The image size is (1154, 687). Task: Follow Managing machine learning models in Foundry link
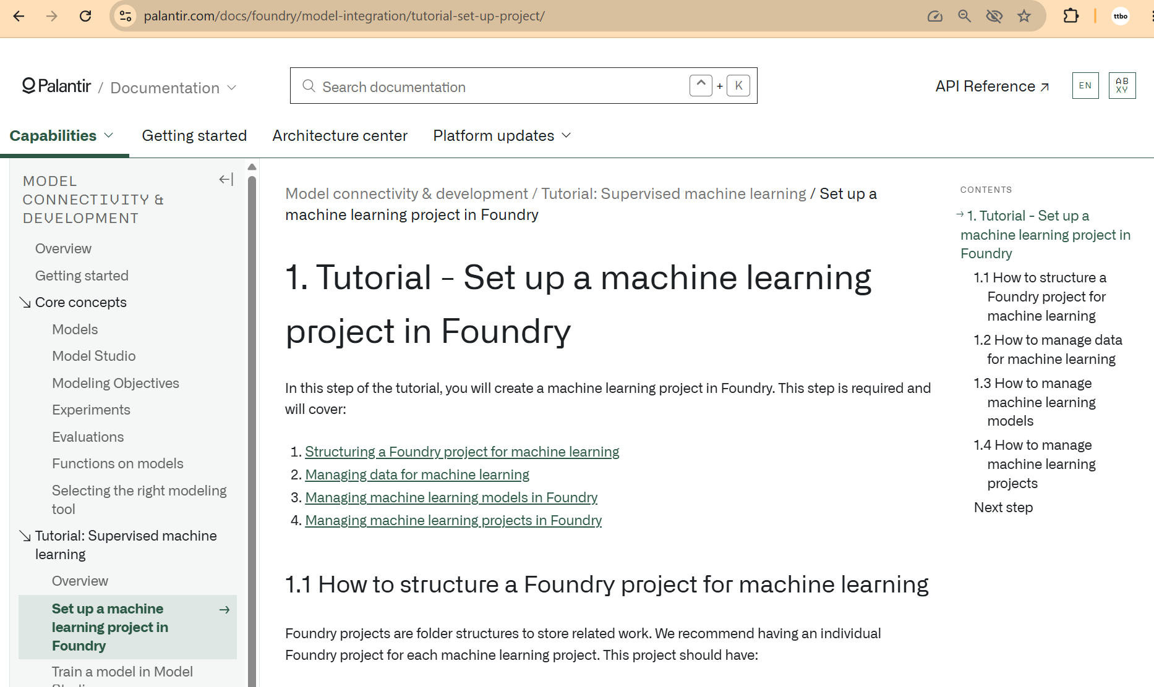[451, 497]
